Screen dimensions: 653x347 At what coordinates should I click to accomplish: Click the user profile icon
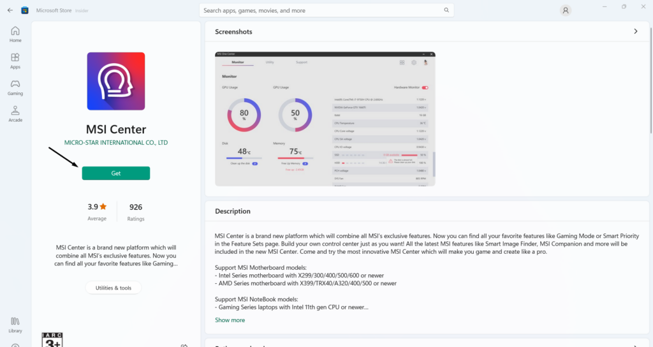tap(565, 10)
